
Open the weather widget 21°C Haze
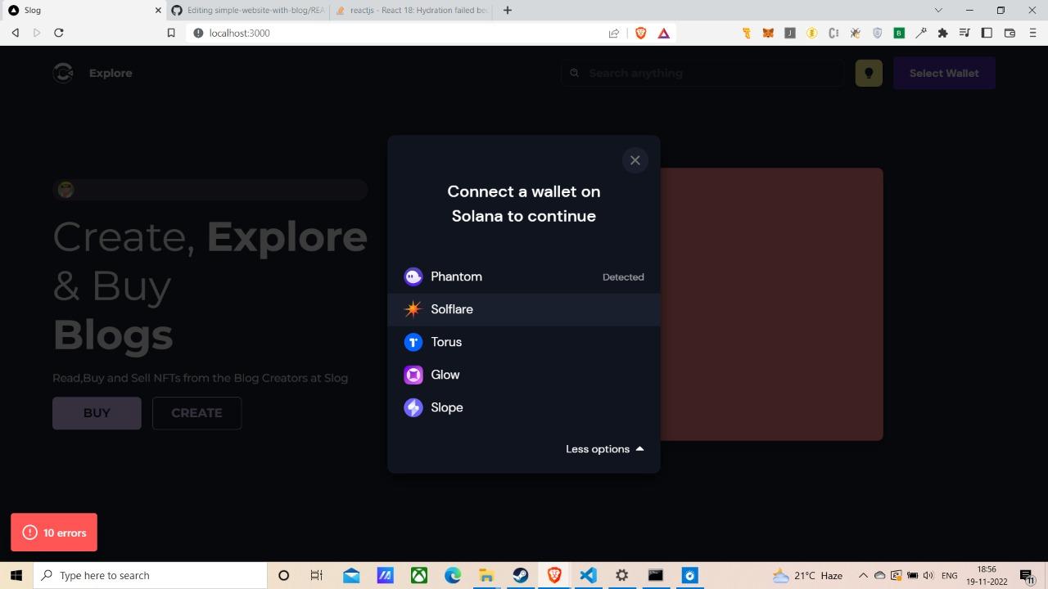coord(807,575)
